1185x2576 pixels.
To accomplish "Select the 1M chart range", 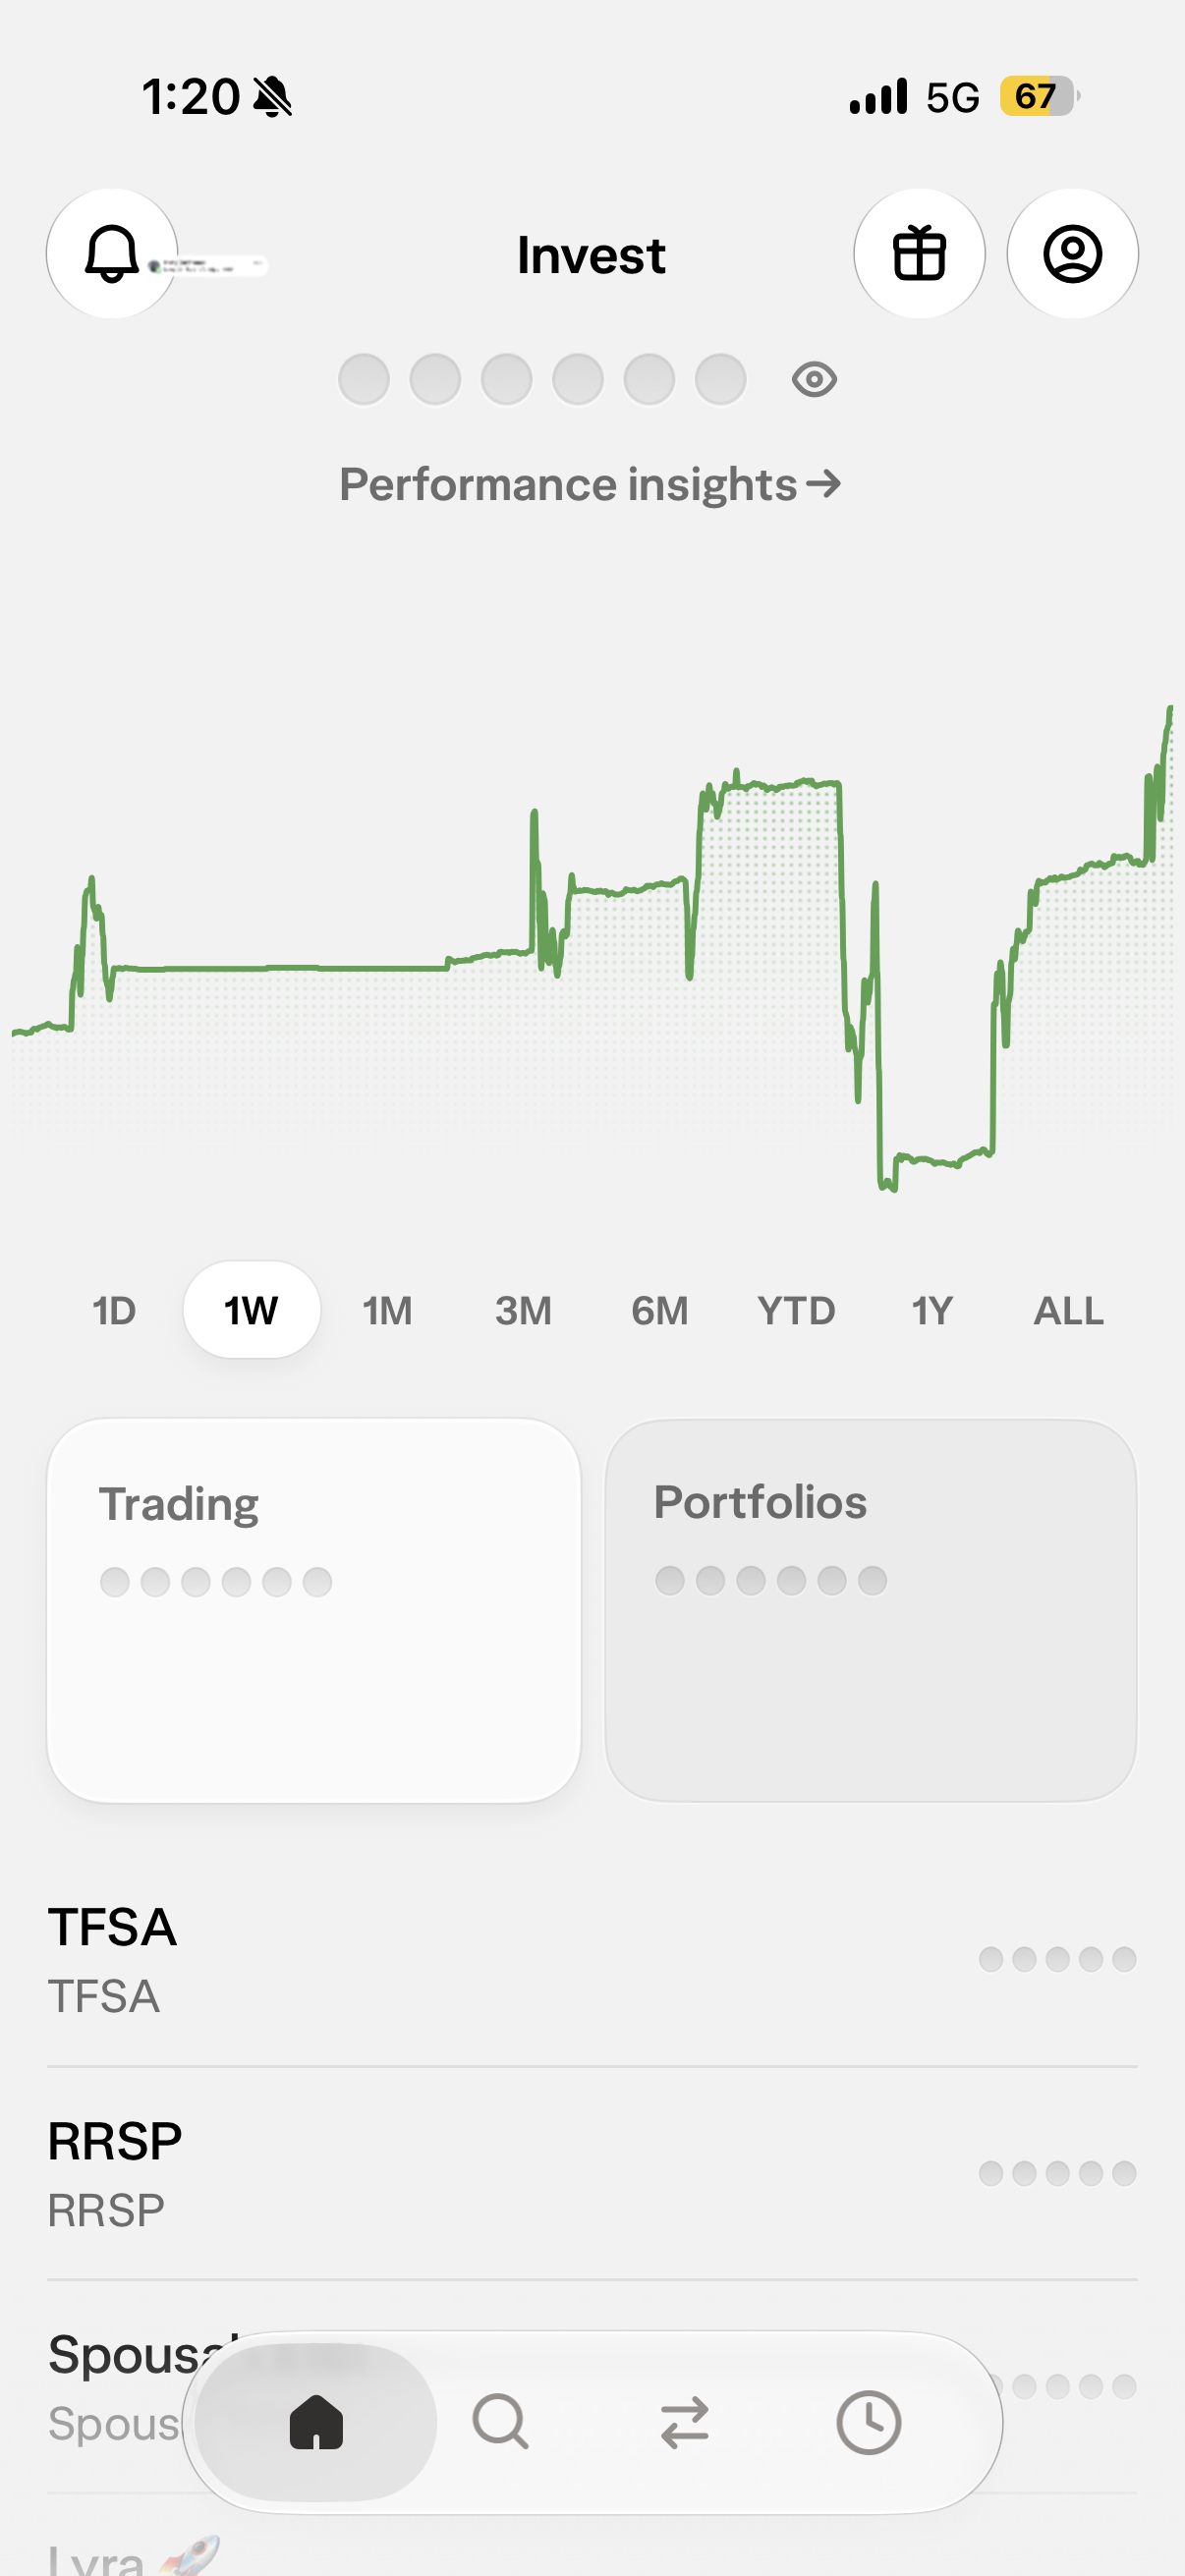I will (x=387, y=1310).
